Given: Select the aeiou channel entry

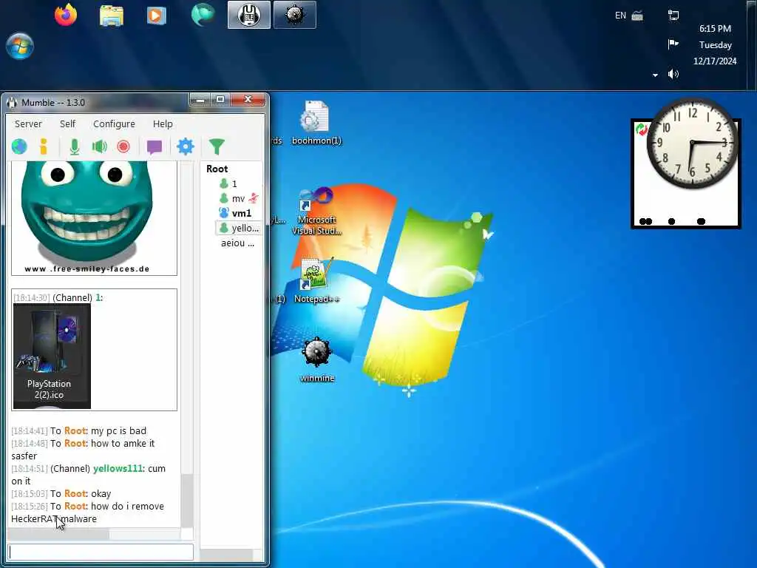Looking at the screenshot, I should [237, 243].
